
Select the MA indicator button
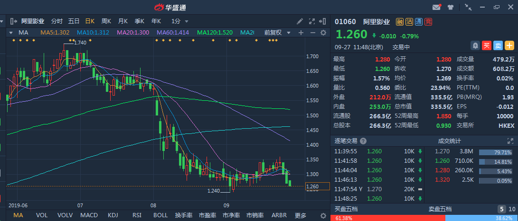[18, 215]
